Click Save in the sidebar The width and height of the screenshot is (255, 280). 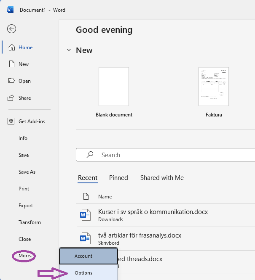pyautogui.click(x=24, y=155)
